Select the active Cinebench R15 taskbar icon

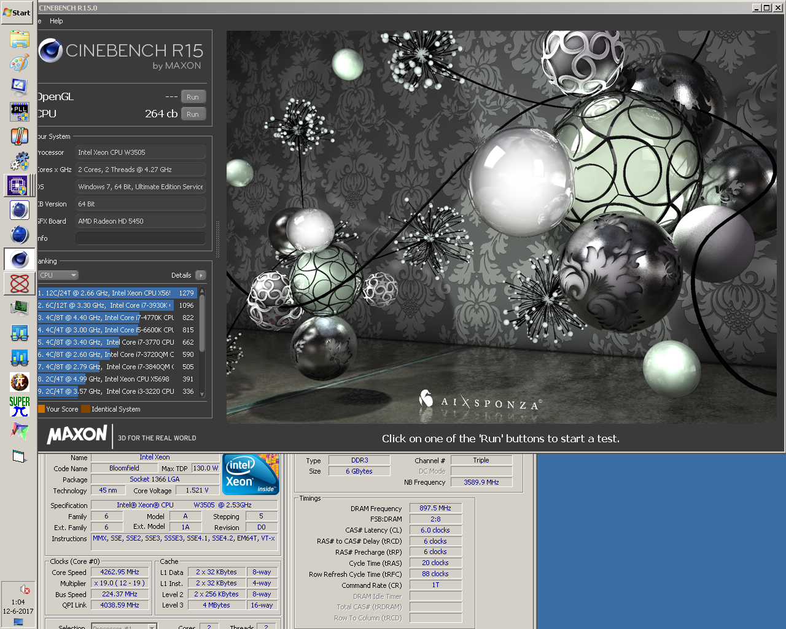pos(19,259)
